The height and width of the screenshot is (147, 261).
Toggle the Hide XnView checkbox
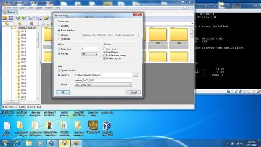[104, 52]
